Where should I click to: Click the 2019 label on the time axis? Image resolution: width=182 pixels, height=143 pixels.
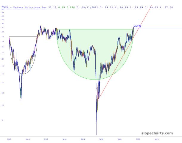coord(83,139)
